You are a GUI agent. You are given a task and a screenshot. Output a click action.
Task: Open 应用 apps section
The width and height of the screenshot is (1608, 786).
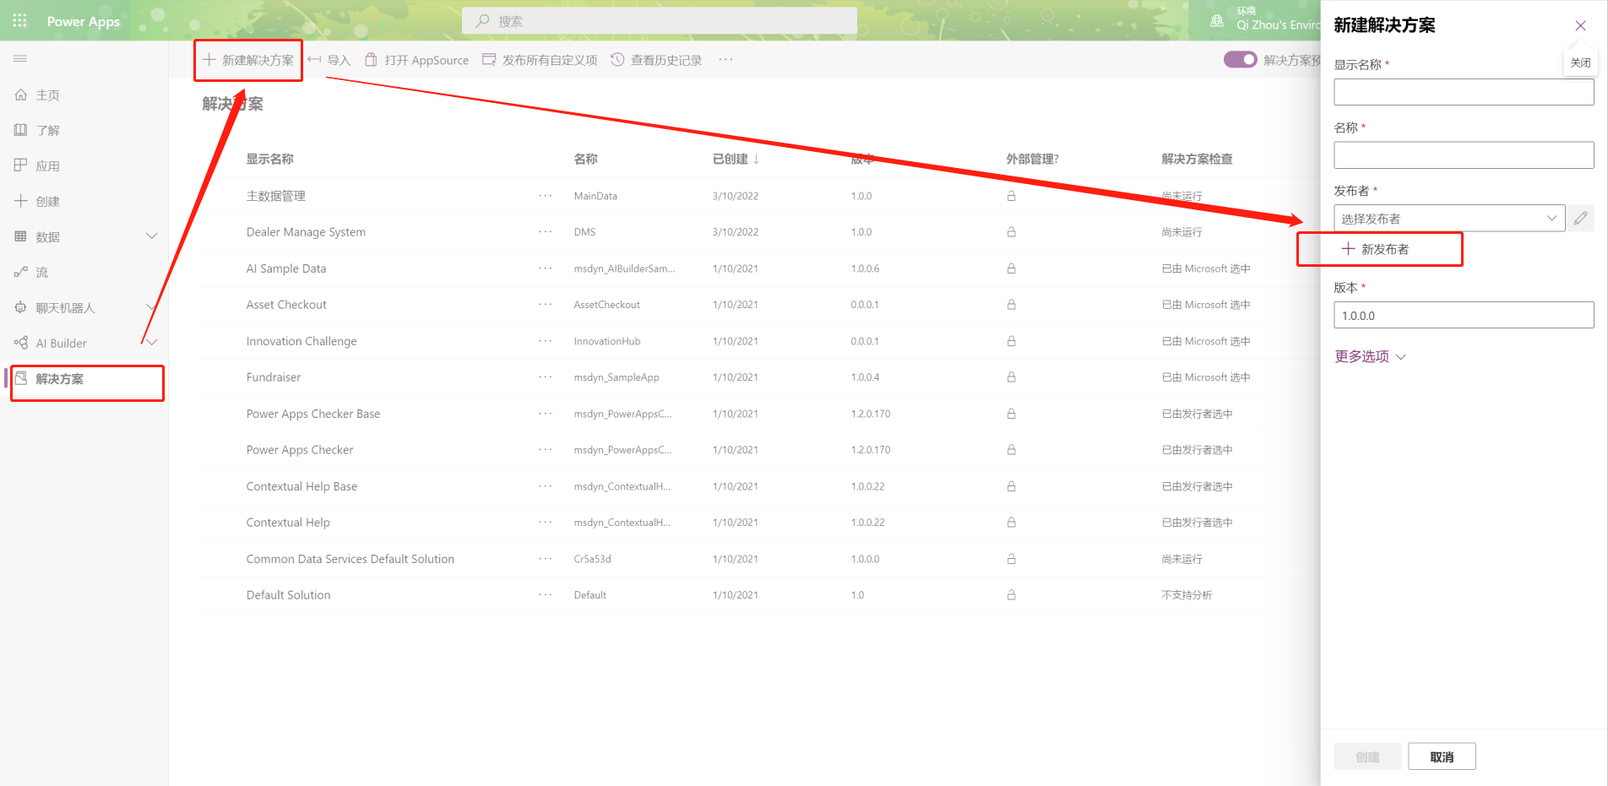click(x=48, y=166)
